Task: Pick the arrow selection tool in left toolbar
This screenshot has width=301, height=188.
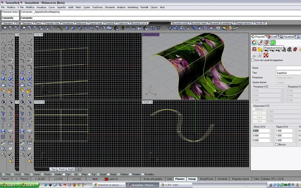Action: [3, 37]
